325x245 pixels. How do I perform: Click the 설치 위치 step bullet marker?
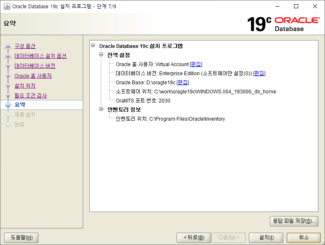pyautogui.click(x=8, y=86)
